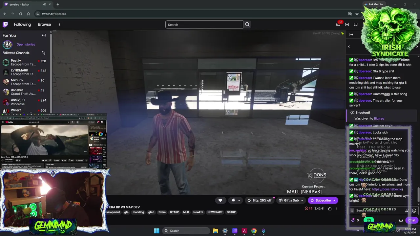Click Ask Gemini button

pyautogui.click(x=374, y=4)
